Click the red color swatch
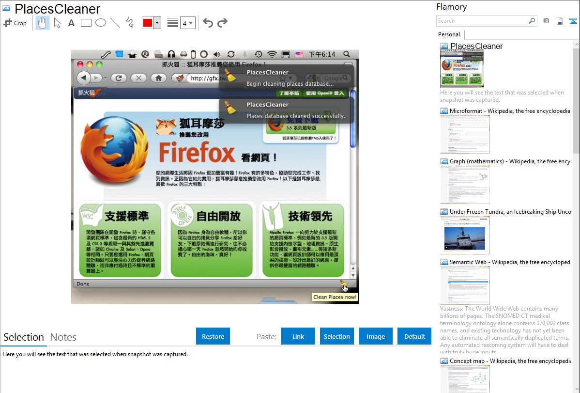This screenshot has height=393, width=580. point(148,23)
